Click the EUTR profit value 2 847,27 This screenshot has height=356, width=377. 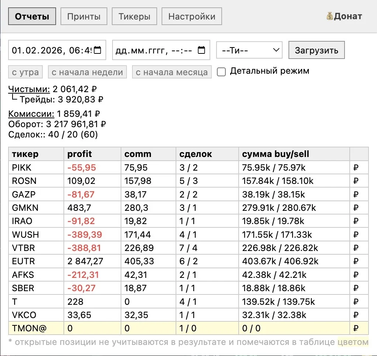(85, 261)
